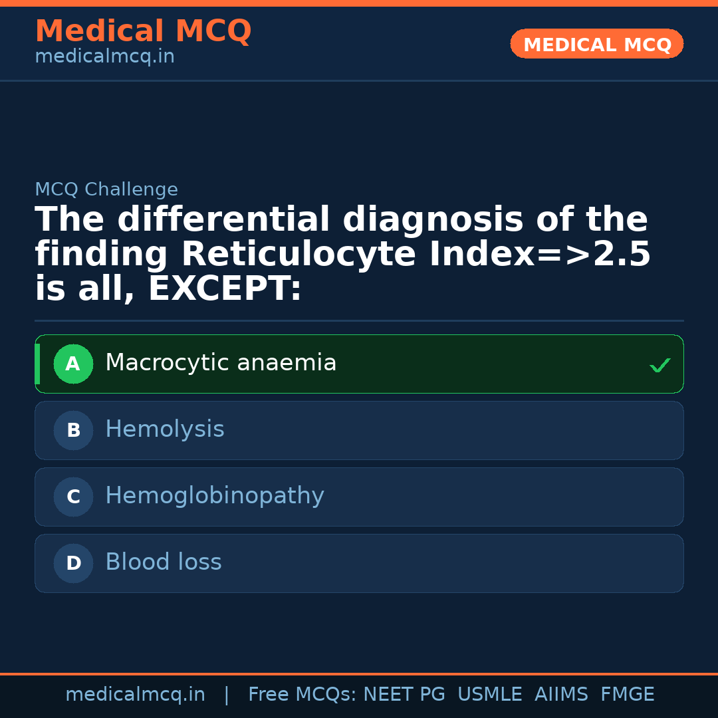The width and height of the screenshot is (718, 718).
Task: Open the medicalmcq.in link in header
Action: (104, 57)
